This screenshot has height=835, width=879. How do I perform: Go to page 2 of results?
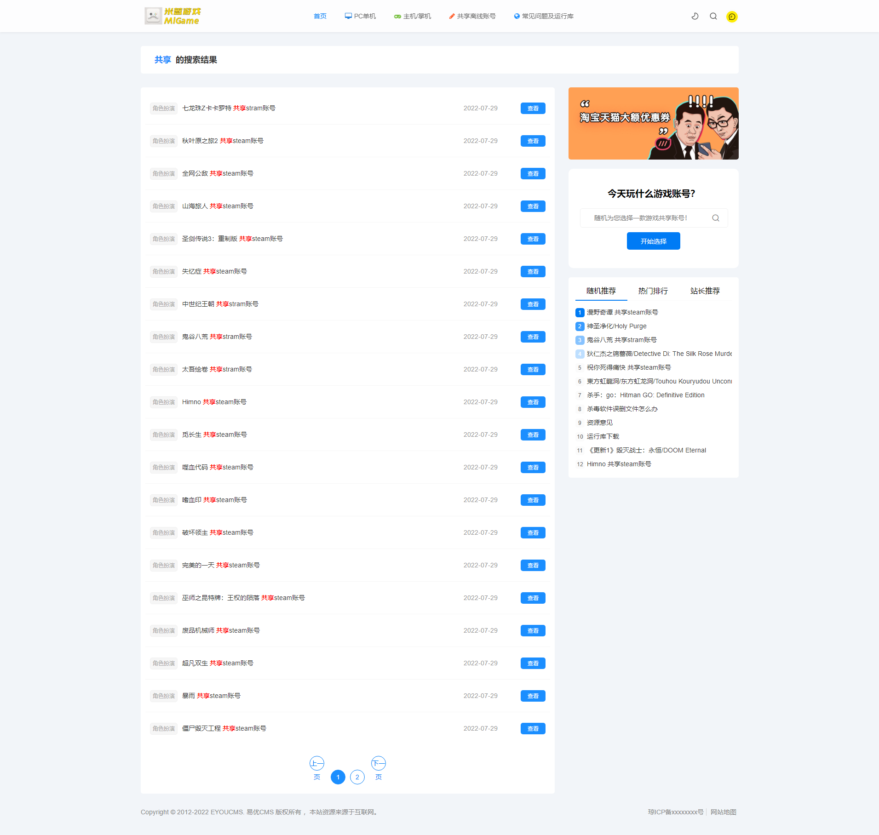pyautogui.click(x=357, y=777)
